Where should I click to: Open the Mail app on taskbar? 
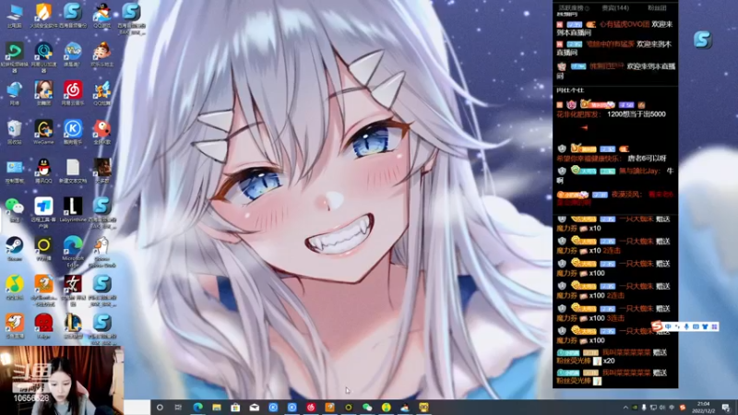click(x=255, y=408)
